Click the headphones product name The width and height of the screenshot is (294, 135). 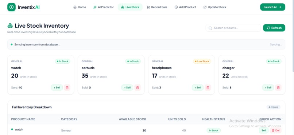click(x=162, y=68)
